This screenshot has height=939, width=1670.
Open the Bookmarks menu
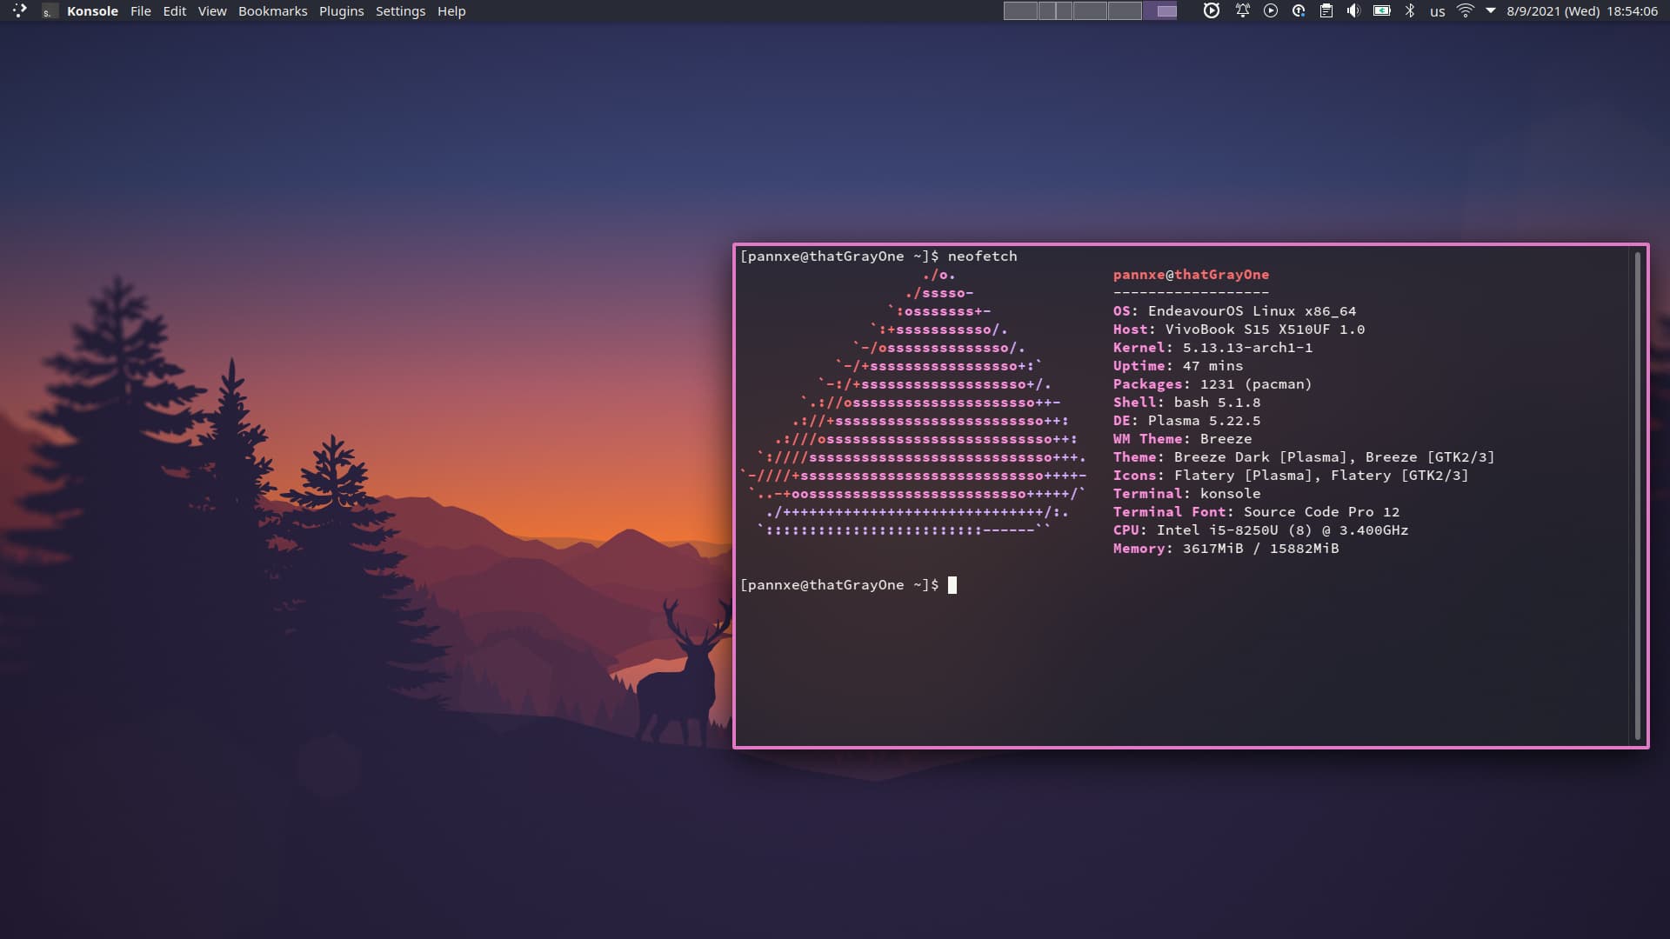[273, 11]
